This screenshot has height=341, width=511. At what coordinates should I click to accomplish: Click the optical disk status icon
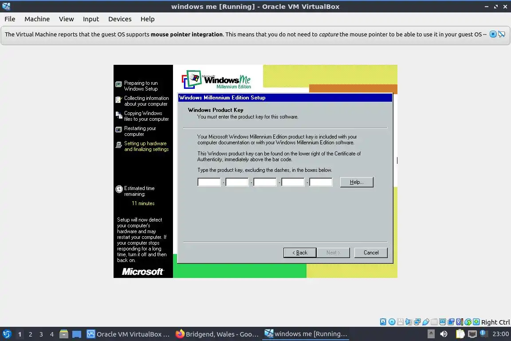392,322
